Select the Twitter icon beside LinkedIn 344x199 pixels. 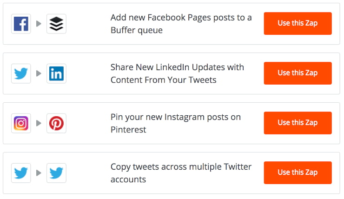click(21, 73)
